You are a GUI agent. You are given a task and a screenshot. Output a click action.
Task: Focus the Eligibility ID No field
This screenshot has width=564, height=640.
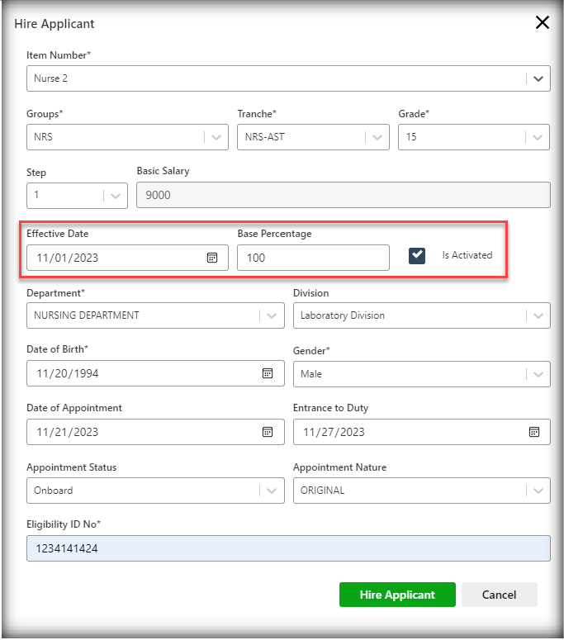(x=288, y=548)
